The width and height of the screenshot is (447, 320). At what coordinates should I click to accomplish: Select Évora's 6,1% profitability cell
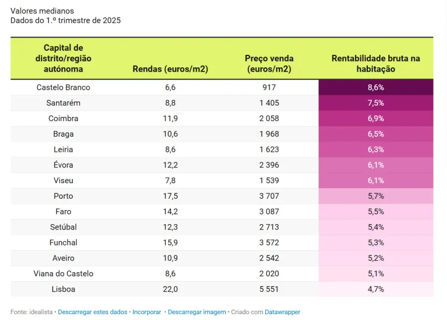(x=375, y=165)
